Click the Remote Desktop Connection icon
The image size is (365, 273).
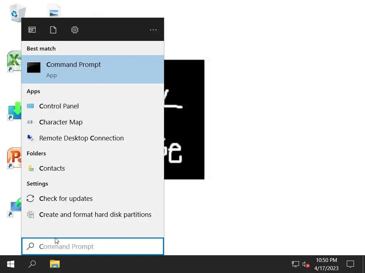pos(31,138)
